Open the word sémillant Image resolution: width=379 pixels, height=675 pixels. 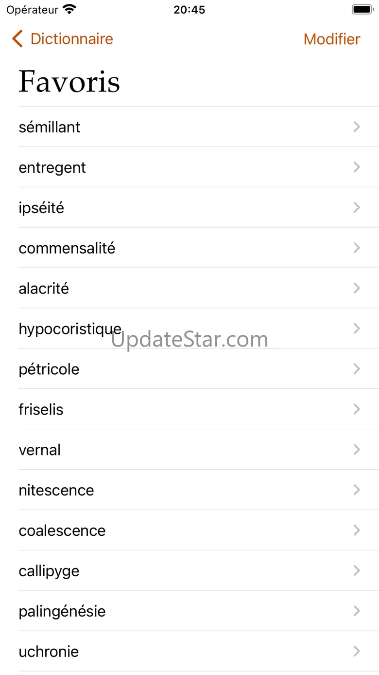coord(50,127)
